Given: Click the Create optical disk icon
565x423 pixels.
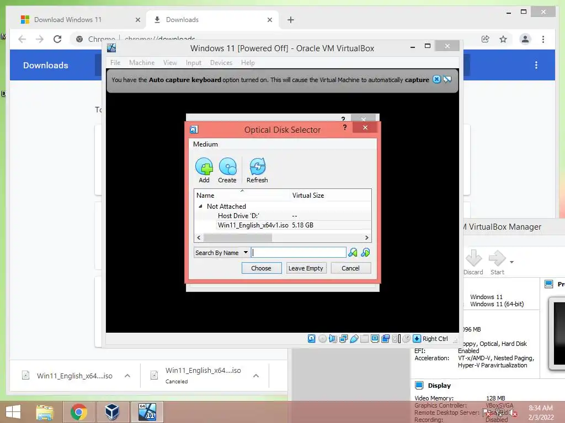Looking at the screenshot, I should coord(227,171).
